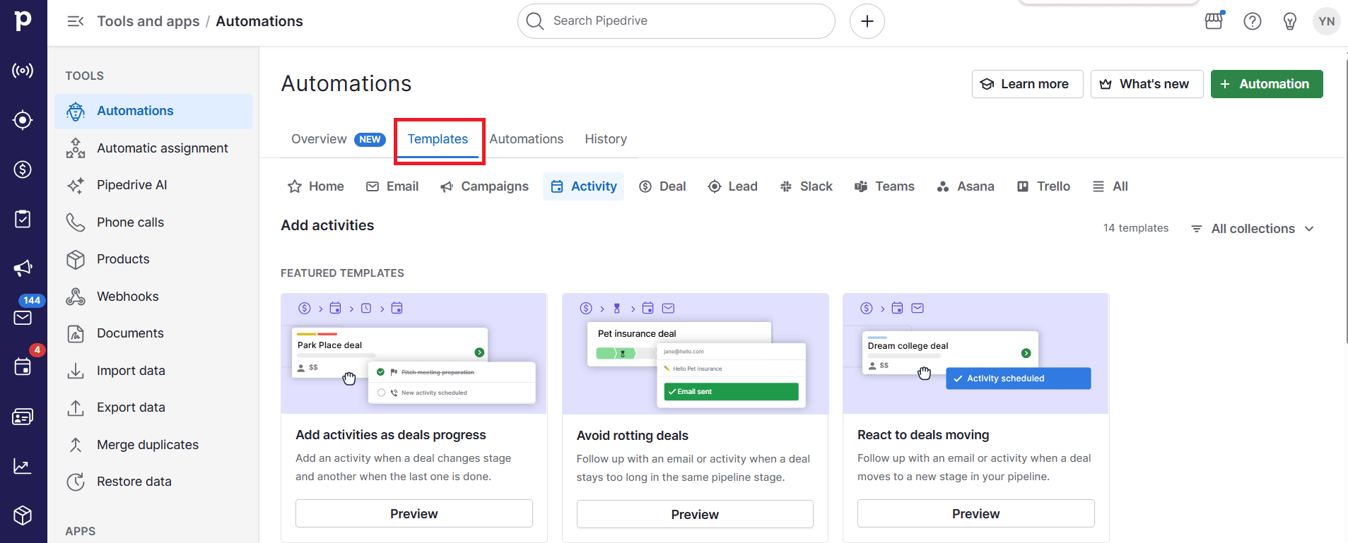
Task: Open the History tab
Action: pyautogui.click(x=606, y=139)
